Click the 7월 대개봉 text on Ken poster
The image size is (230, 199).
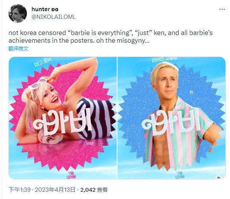(180, 175)
